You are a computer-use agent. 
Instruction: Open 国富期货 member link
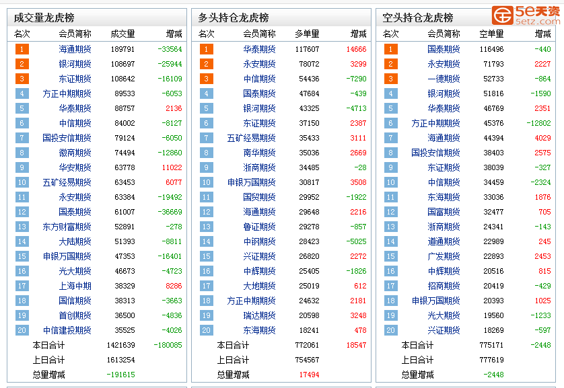444,212
